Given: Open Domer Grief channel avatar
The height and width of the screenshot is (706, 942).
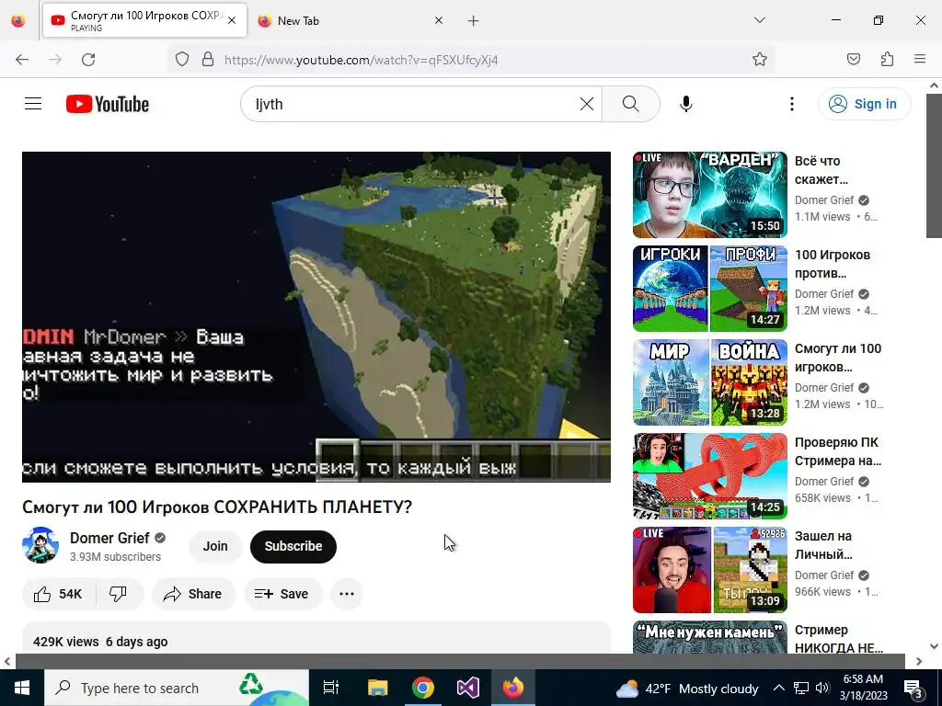Looking at the screenshot, I should point(40,545).
